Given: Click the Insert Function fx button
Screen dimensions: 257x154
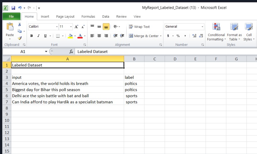Looking at the screenshot, I should click(71, 52).
